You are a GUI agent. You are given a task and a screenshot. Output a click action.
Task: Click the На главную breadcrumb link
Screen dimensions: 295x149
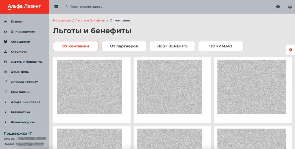point(62,21)
